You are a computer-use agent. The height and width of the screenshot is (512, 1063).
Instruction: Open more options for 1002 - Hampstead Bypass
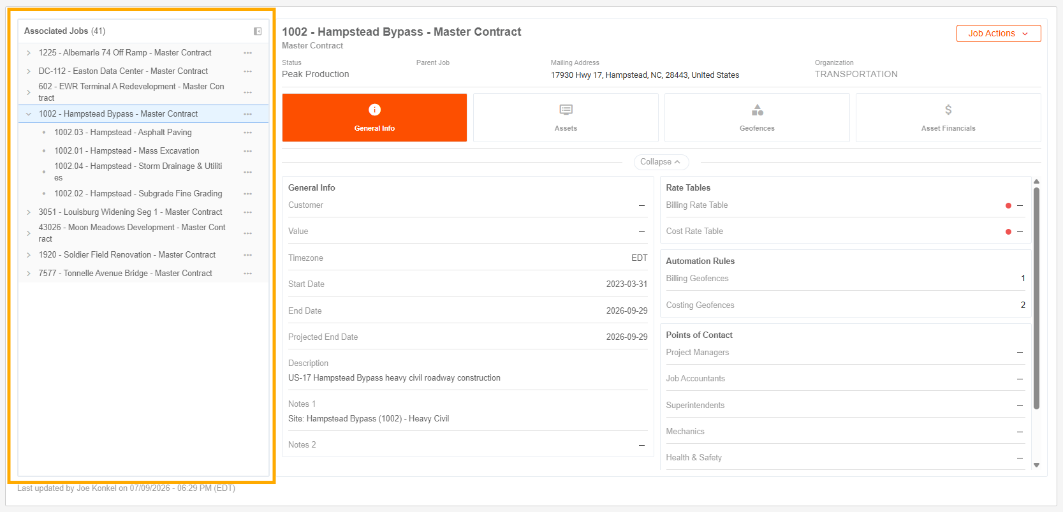click(x=247, y=114)
